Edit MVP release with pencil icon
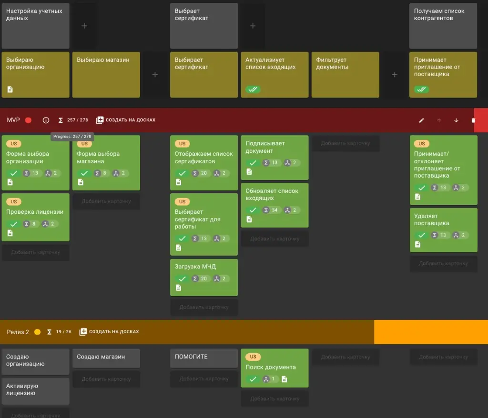488x418 pixels. 421,120
